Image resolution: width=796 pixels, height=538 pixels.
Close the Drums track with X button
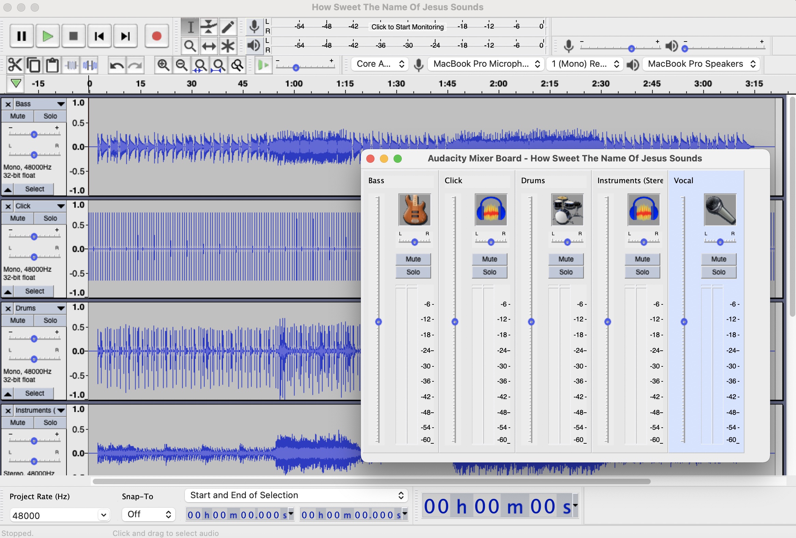coord(8,308)
